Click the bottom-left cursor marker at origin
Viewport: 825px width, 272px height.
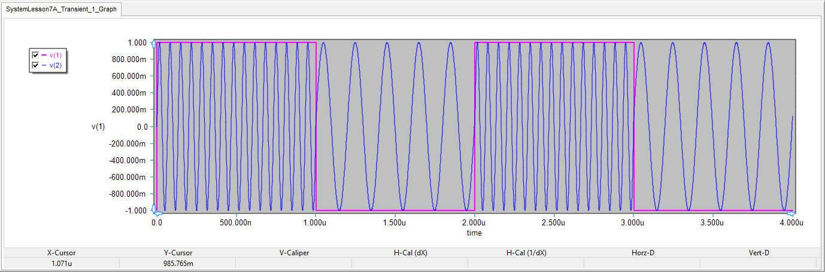(x=154, y=210)
